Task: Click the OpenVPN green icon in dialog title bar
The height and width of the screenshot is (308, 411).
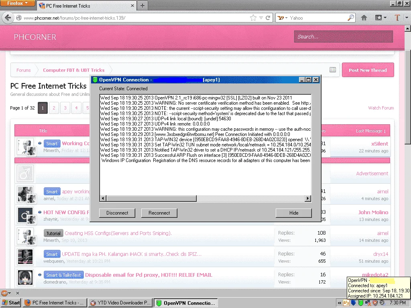Action: tap(95, 80)
